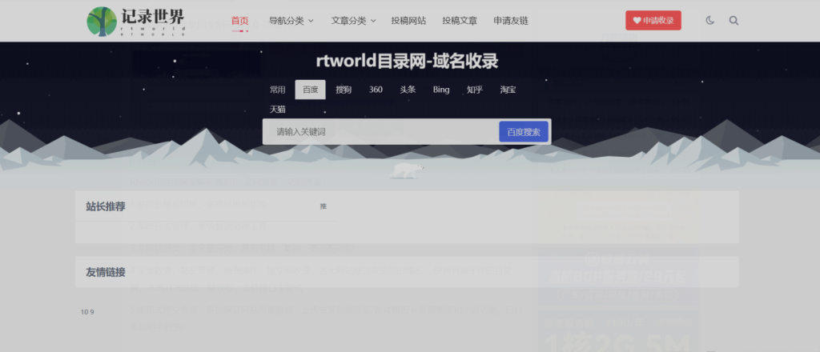820x352 pixels.
Task: Click the 申请收录 red button
Action: [x=653, y=20]
